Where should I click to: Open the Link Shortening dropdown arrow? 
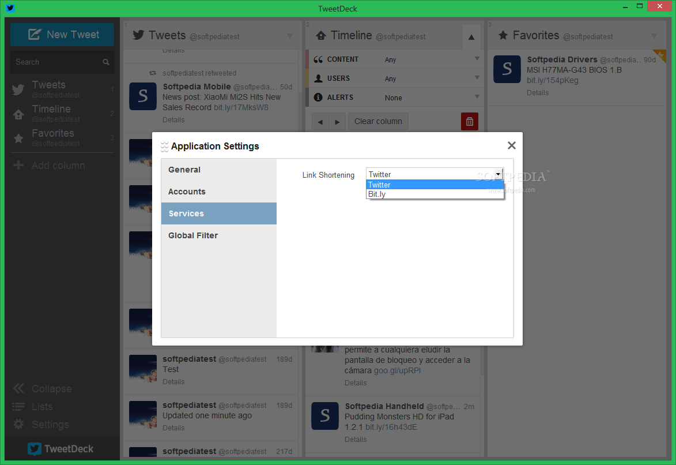coord(498,174)
